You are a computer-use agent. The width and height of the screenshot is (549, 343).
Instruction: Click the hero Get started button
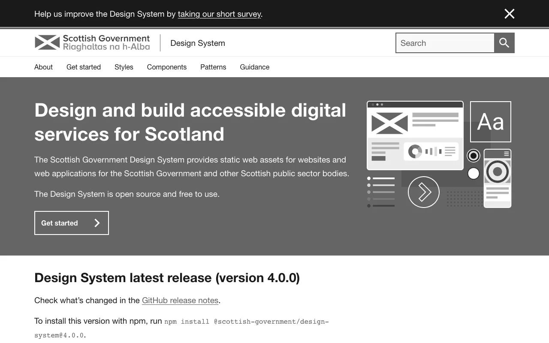pos(72,223)
